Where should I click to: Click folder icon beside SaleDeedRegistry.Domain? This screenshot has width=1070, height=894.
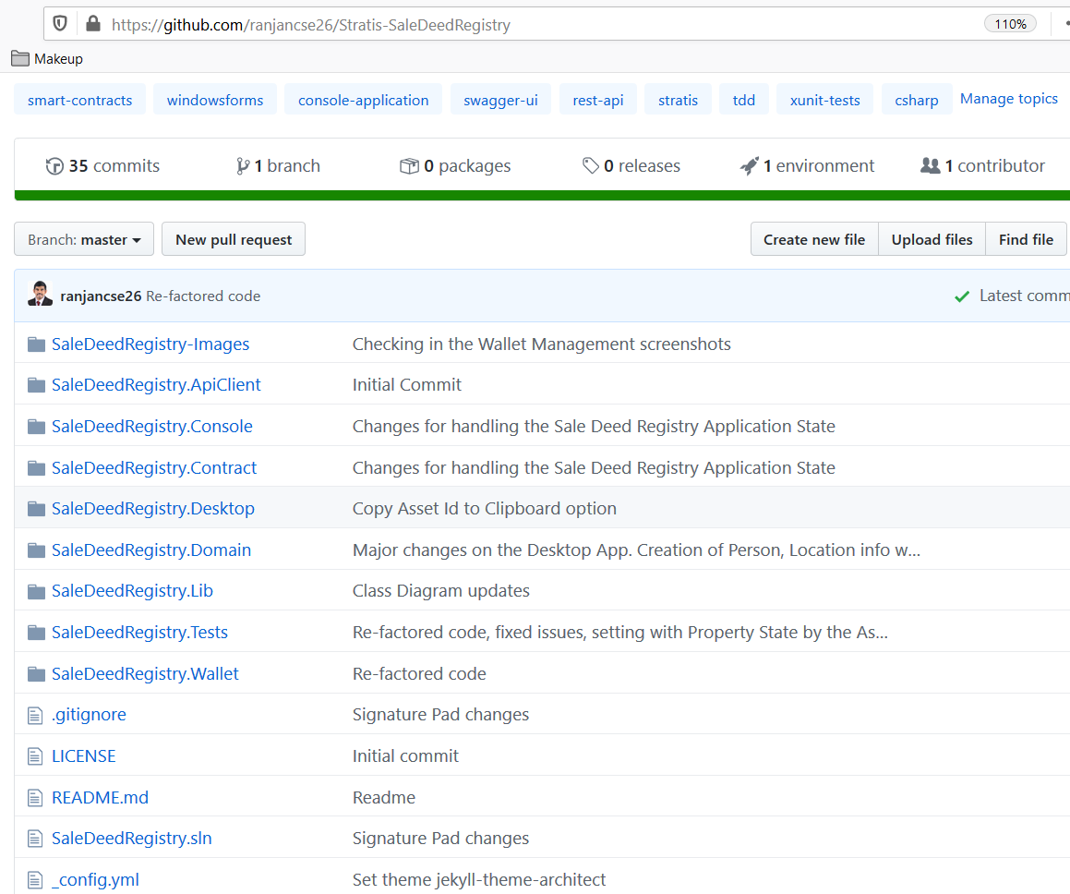[36, 550]
